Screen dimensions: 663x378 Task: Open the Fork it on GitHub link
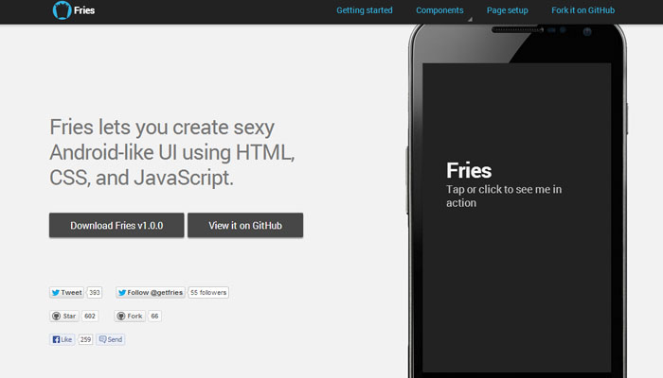pyautogui.click(x=582, y=10)
